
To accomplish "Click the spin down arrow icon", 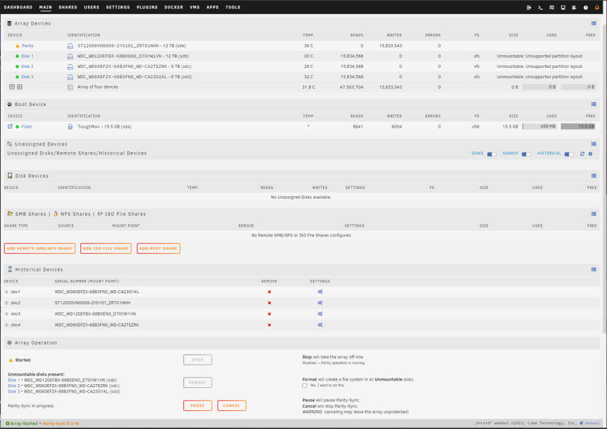I will pyautogui.click(x=12, y=87).
